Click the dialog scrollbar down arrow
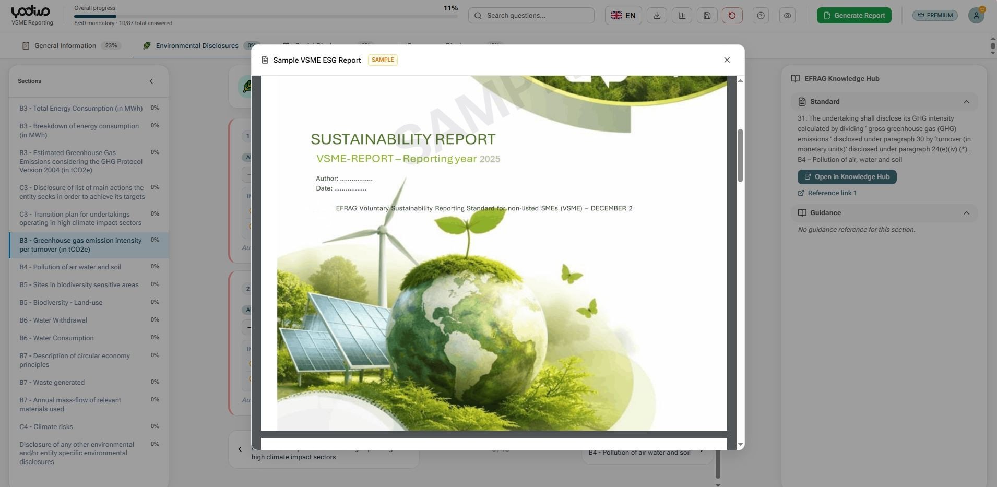 (740, 445)
